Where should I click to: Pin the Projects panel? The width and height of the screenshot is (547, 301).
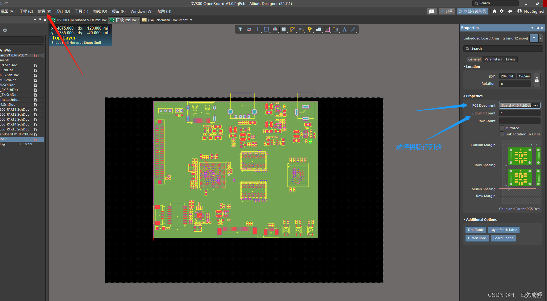(40, 20)
